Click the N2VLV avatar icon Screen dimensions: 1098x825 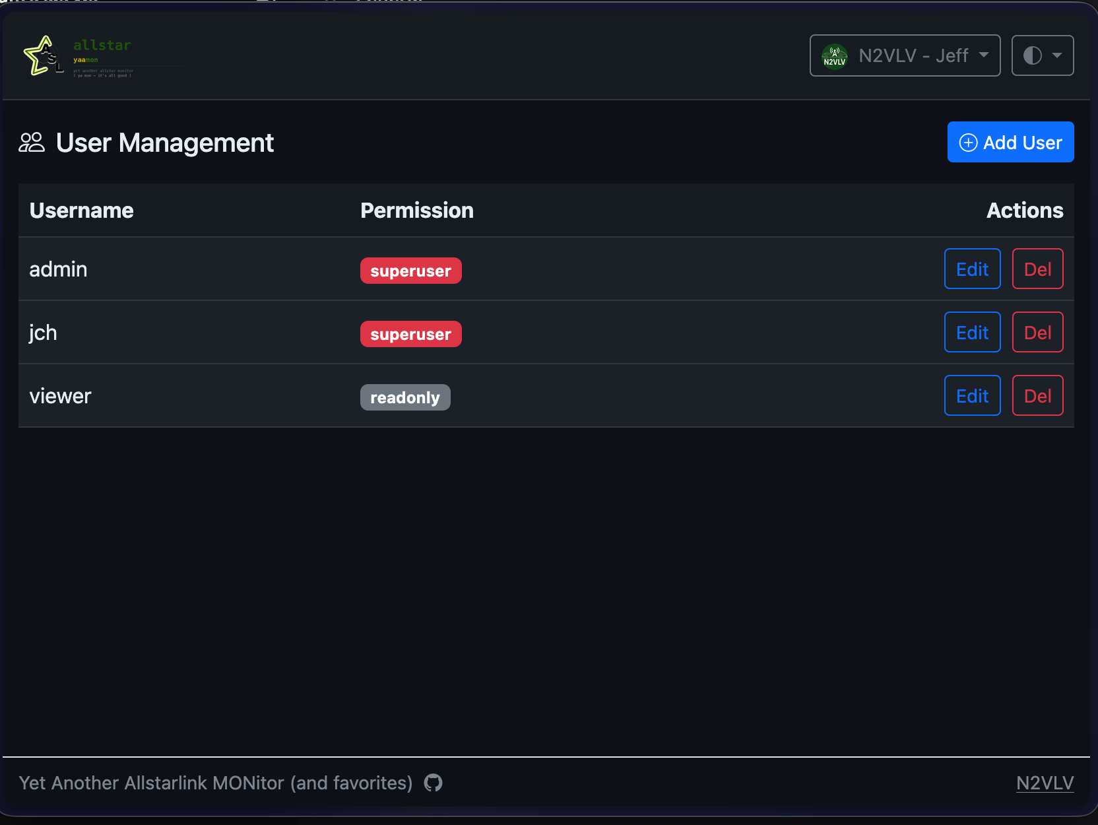[835, 56]
